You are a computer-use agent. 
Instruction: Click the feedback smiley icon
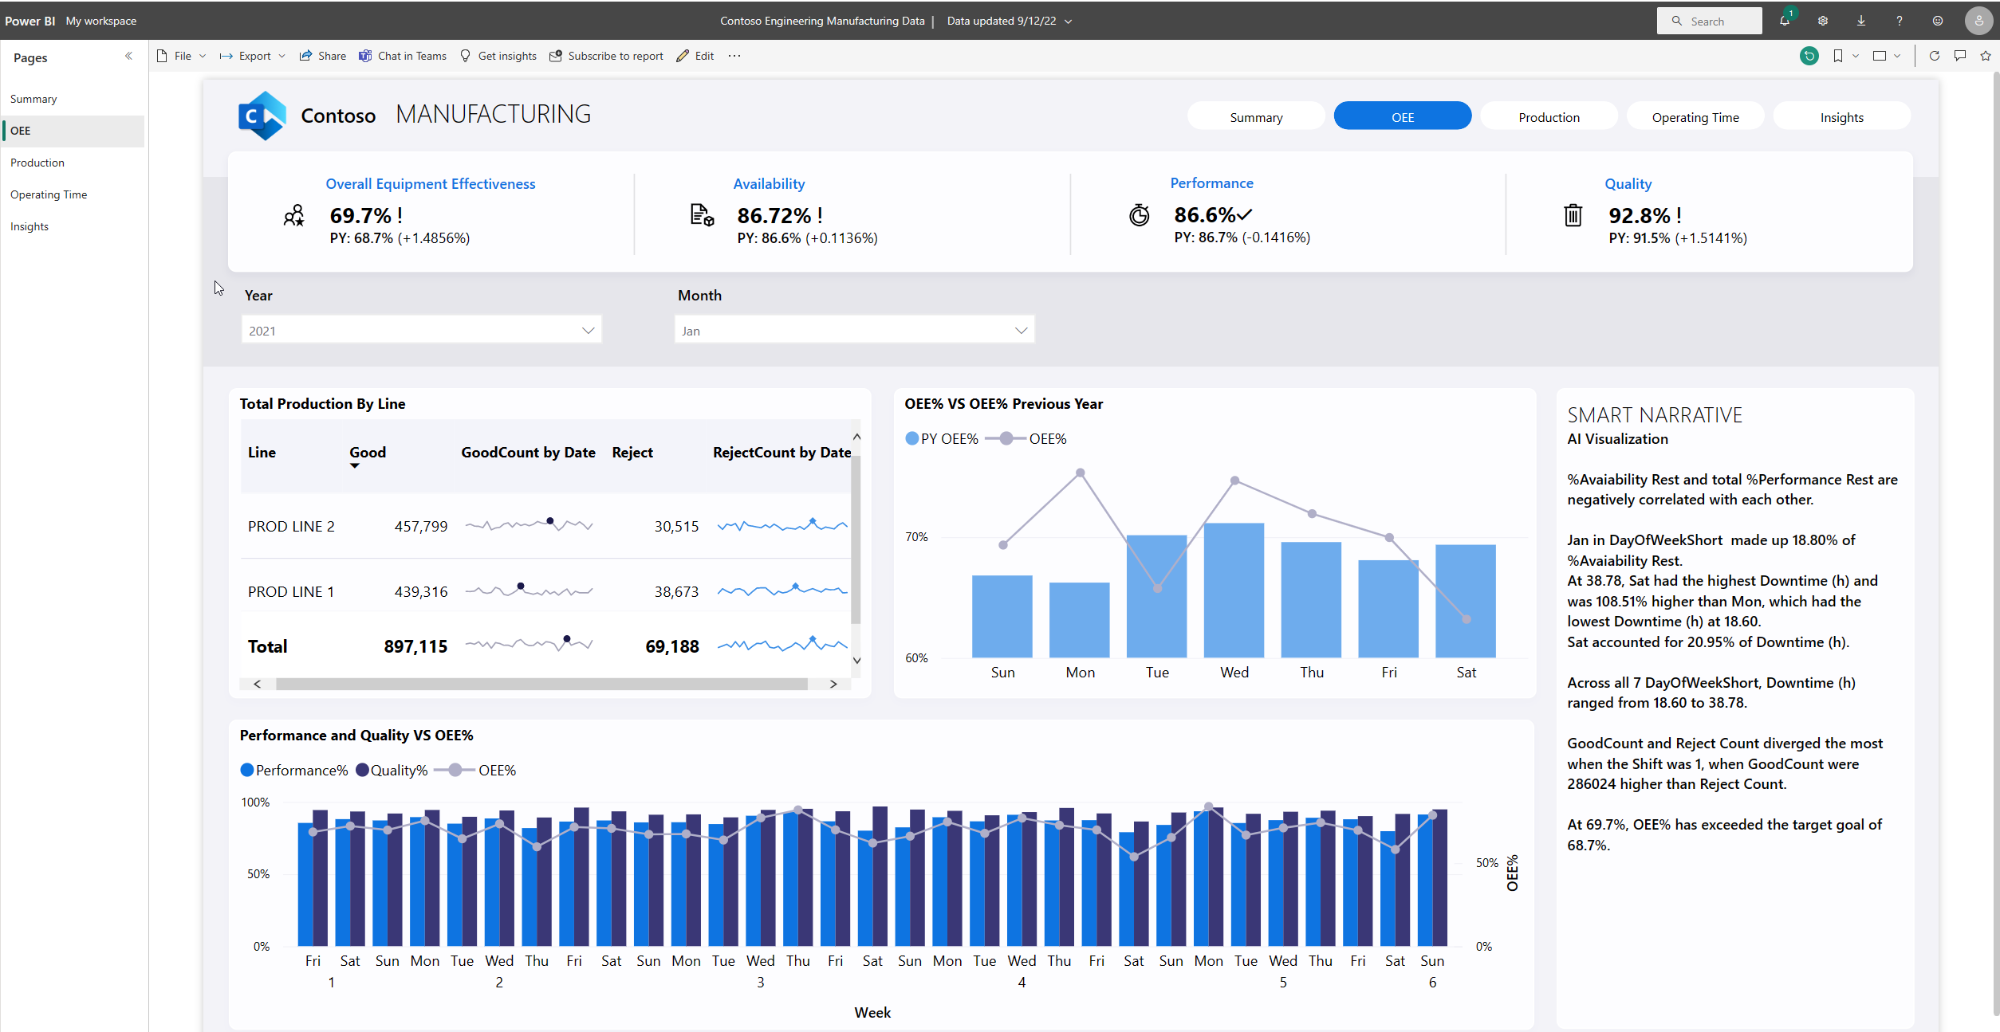coord(1937,22)
